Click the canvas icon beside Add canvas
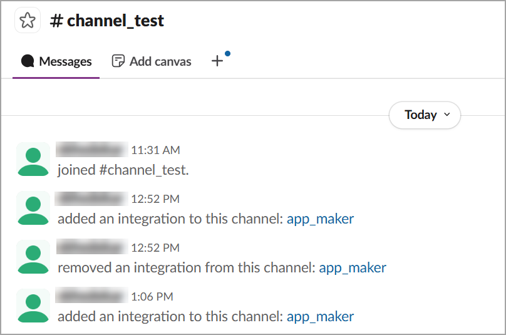This screenshot has width=506, height=335. click(x=118, y=61)
